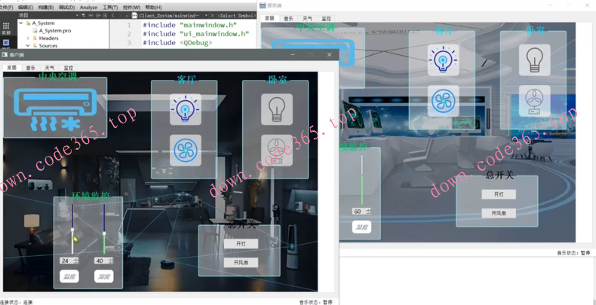Open the 编辑(E) menu
This screenshot has width=596, height=305.
click(26, 8)
